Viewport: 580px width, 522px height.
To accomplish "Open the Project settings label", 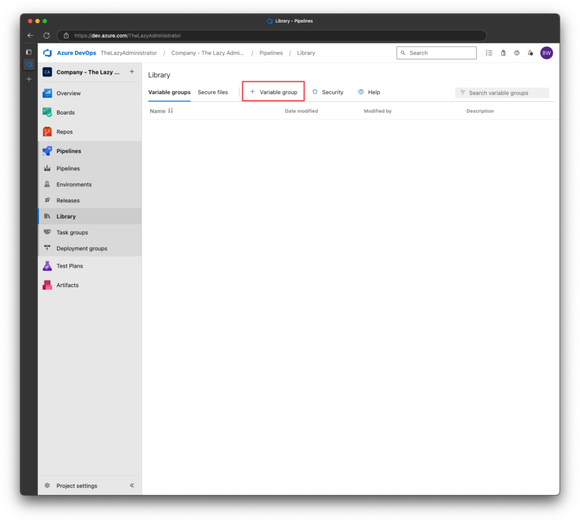I will click(76, 486).
